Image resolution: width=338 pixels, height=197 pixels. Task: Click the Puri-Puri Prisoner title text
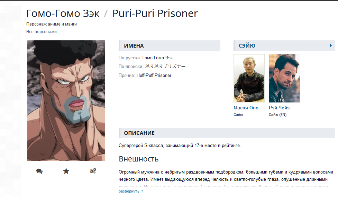pyautogui.click(x=155, y=13)
